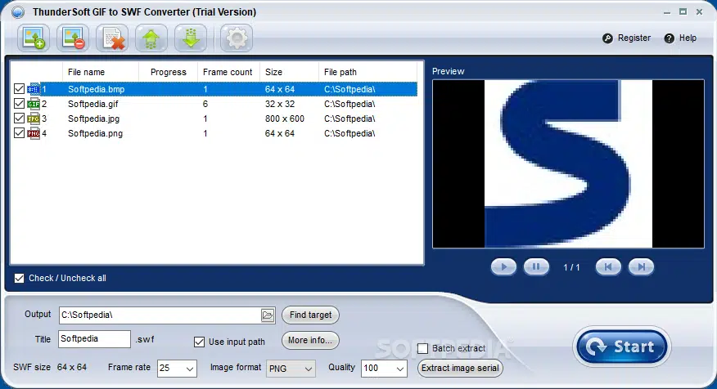
Task: Move selected file up with green arrow
Action: (151, 38)
